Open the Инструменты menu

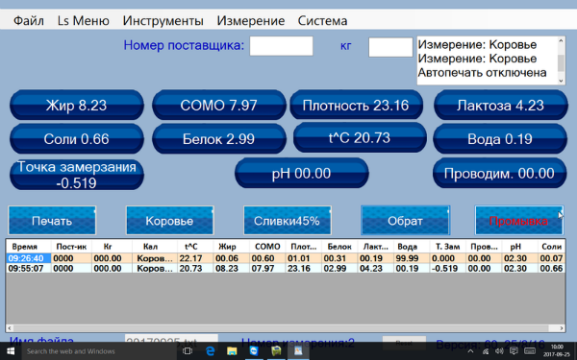click(163, 20)
